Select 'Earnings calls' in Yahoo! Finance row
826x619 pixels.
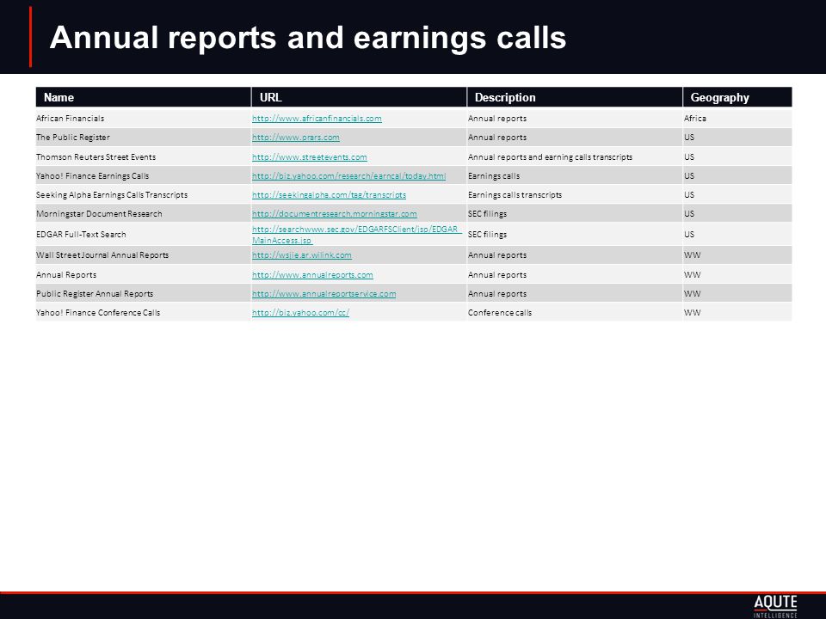(494, 175)
